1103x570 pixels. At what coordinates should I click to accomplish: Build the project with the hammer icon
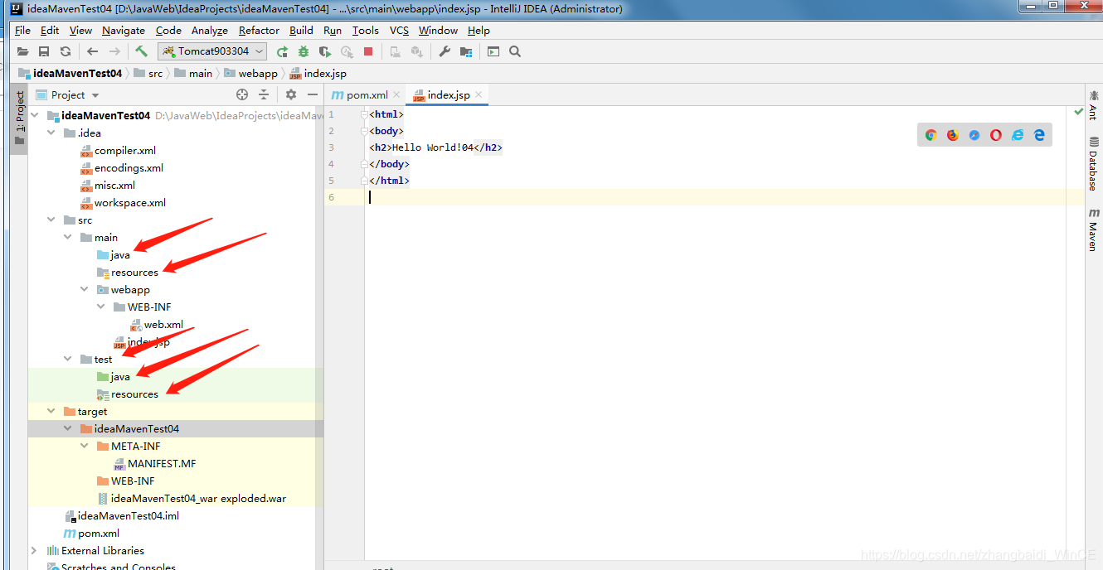[x=140, y=51]
